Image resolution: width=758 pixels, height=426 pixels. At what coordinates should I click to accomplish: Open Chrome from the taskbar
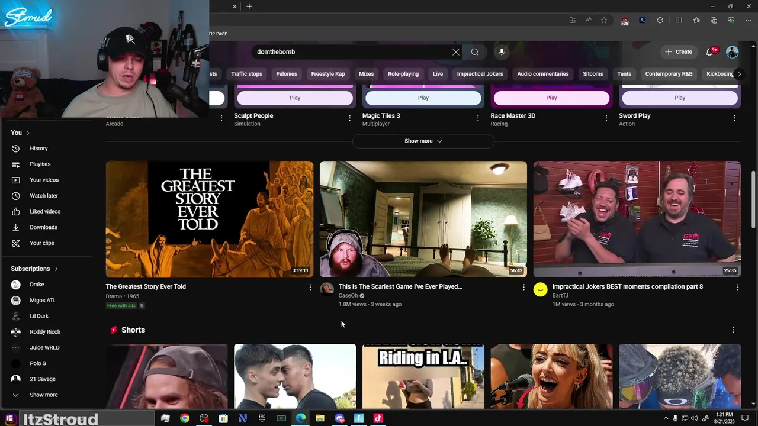coord(185,418)
